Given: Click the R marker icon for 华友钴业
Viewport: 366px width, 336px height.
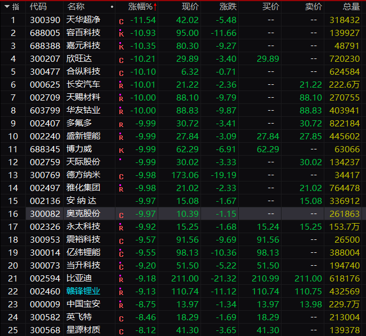Looking at the screenshot, I should point(121,111).
